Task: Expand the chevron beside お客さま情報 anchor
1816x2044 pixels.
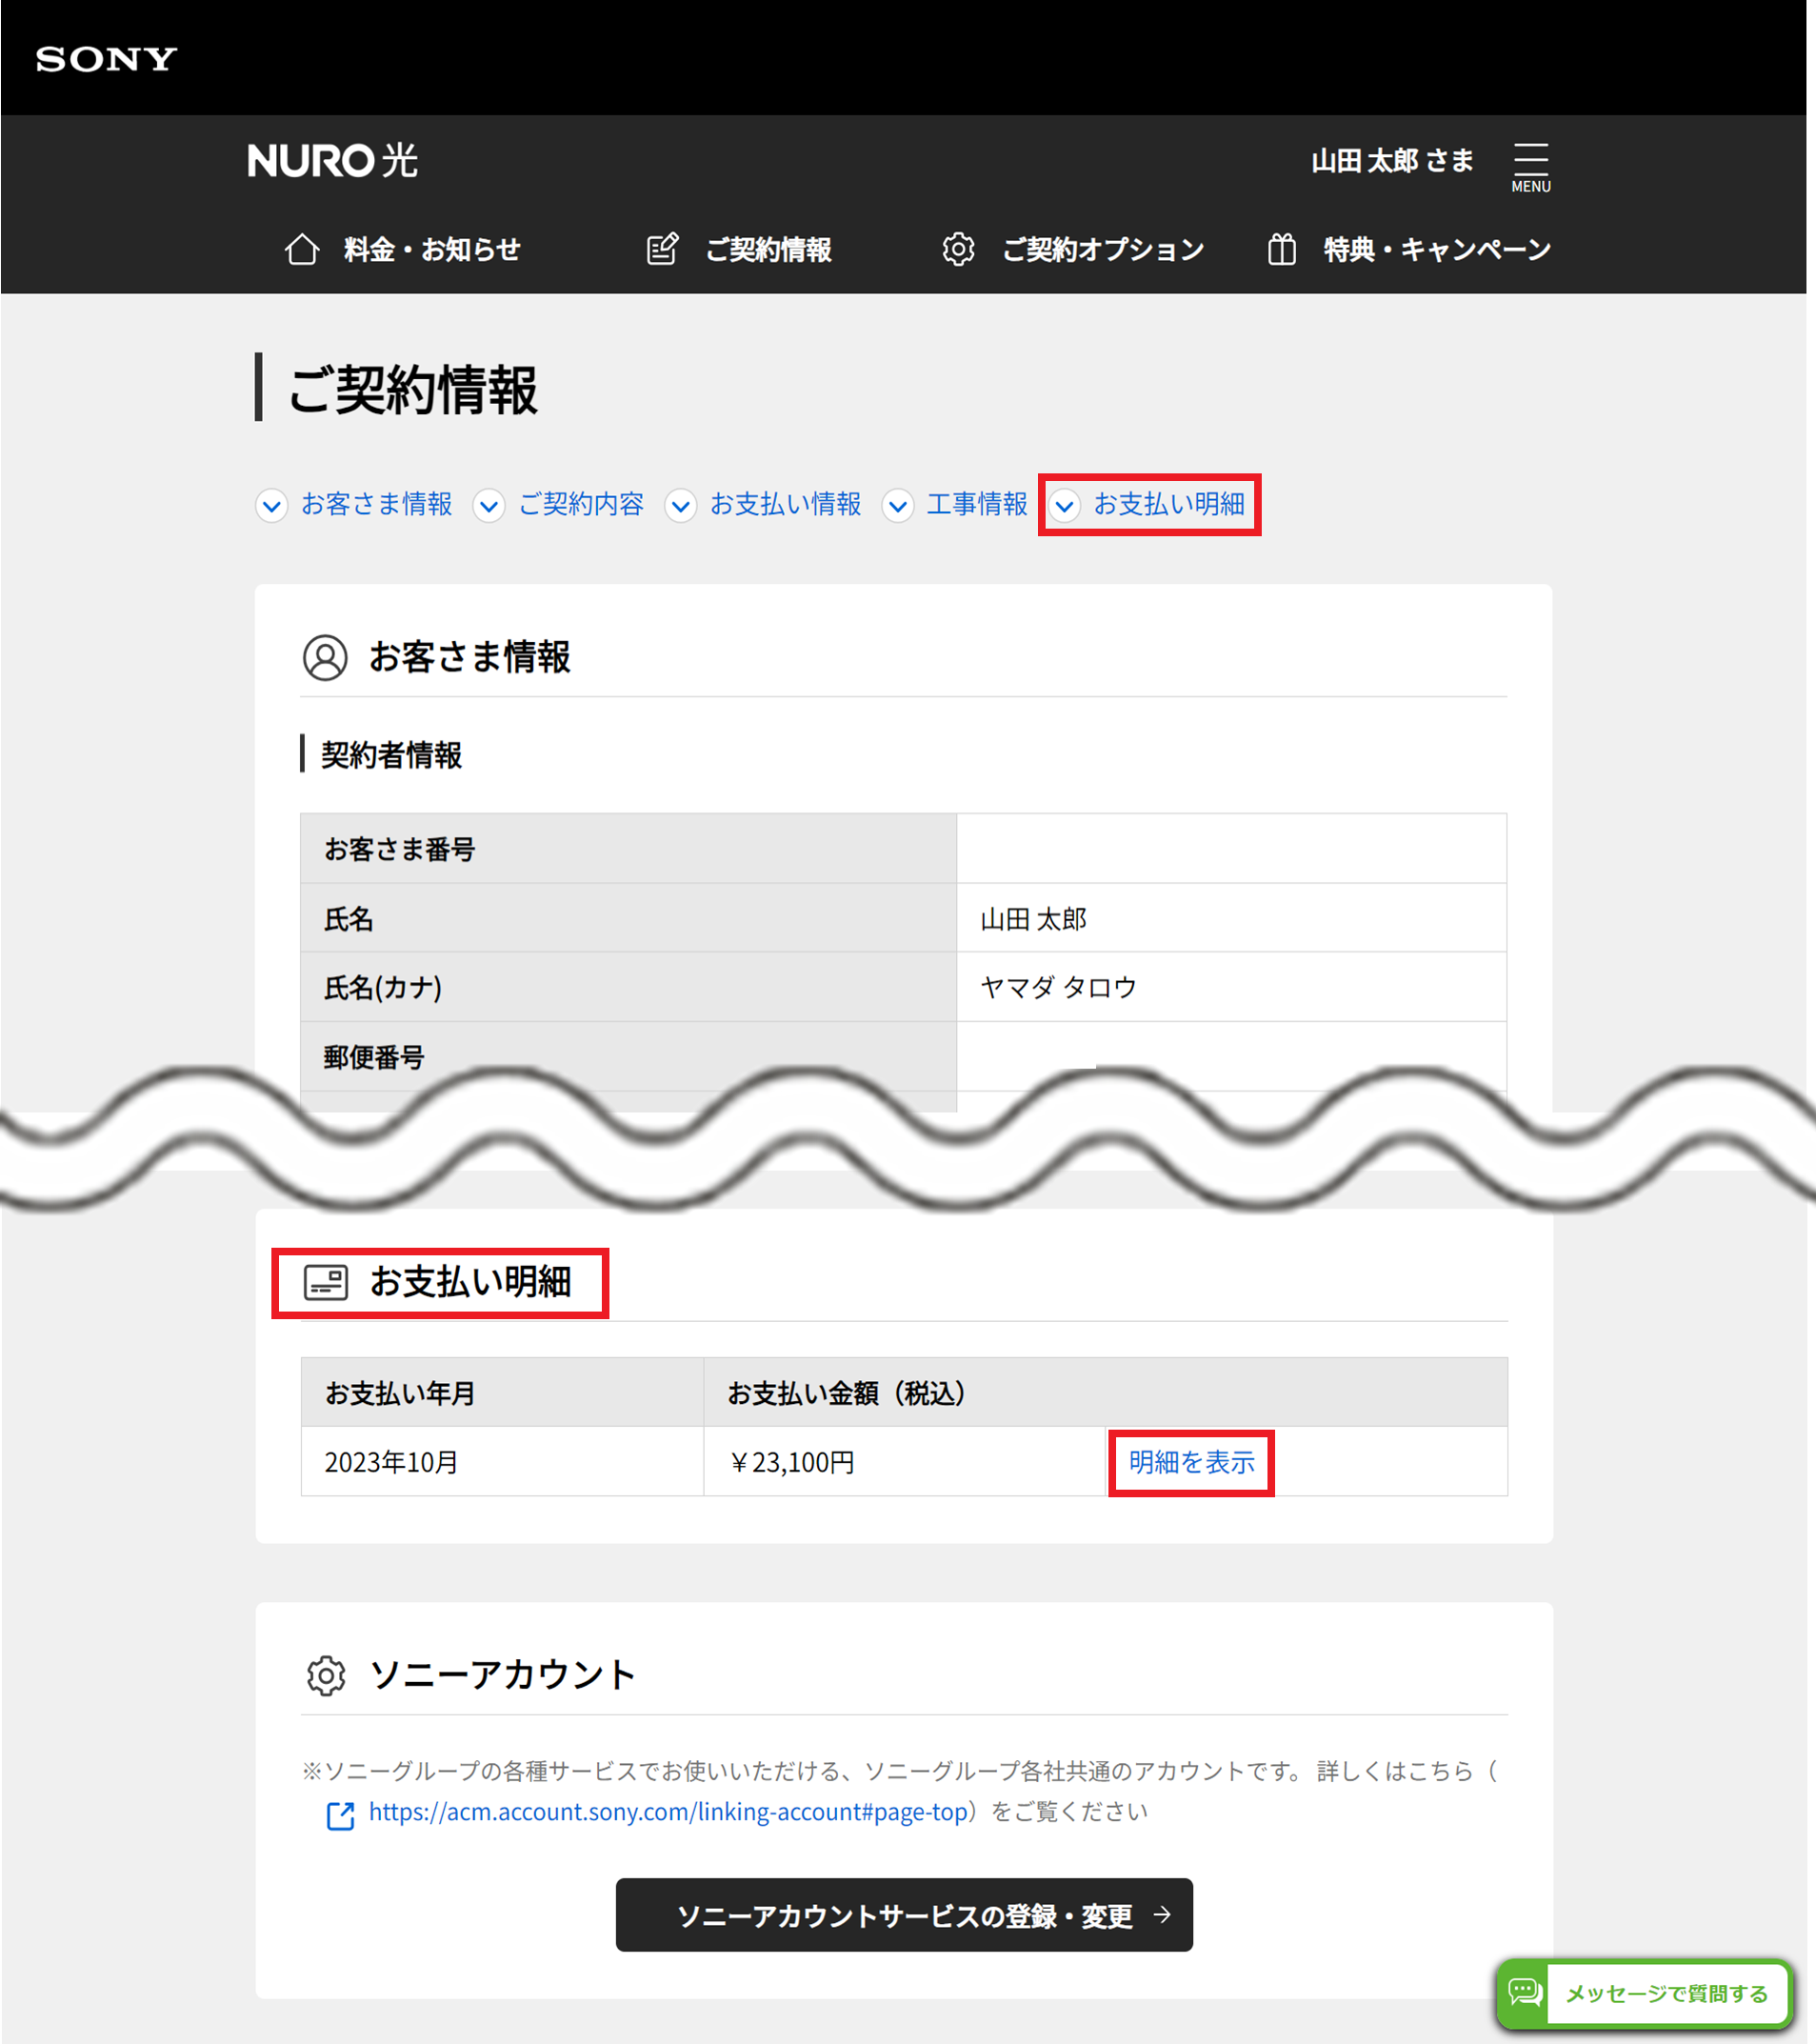Action: (271, 505)
